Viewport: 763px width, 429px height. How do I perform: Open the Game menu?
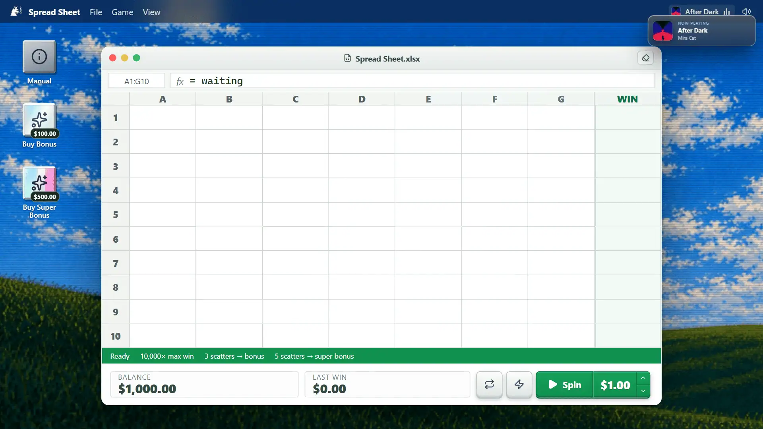122,12
